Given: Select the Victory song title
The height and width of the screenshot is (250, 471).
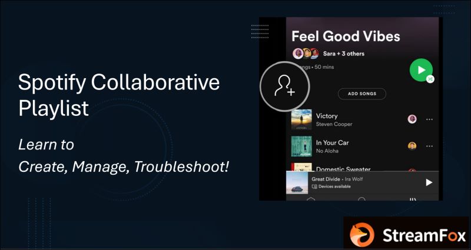Looking at the screenshot, I should point(327,116).
